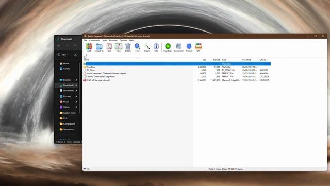Select the highlighted parent folder row

tap(177, 64)
